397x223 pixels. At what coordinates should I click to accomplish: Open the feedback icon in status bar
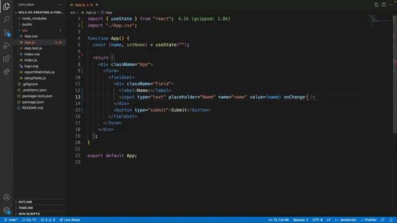coord(383,220)
